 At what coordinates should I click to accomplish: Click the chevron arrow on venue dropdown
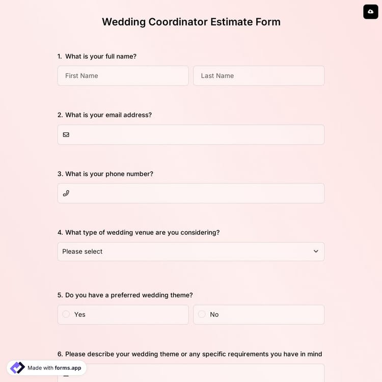[x=316, y=252]
